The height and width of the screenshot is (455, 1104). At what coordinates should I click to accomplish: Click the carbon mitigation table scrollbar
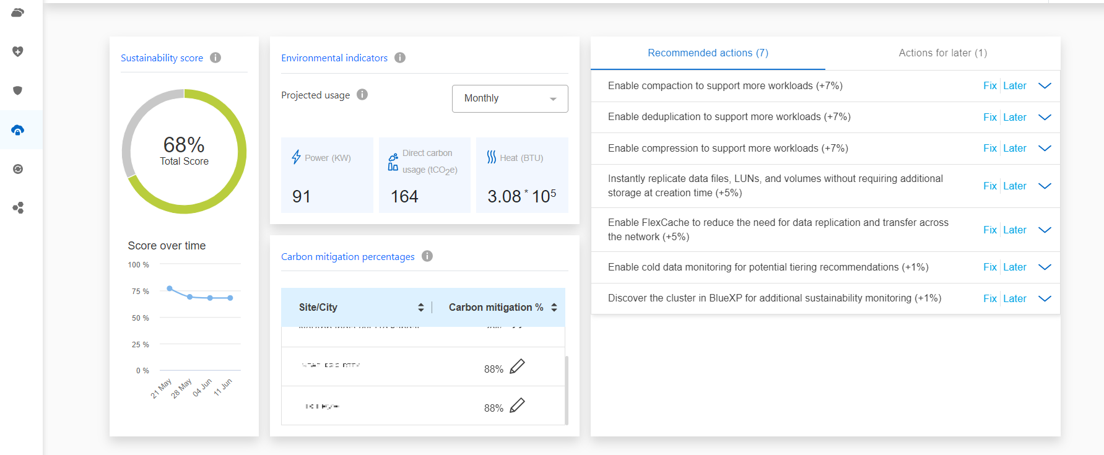[567, 389]
